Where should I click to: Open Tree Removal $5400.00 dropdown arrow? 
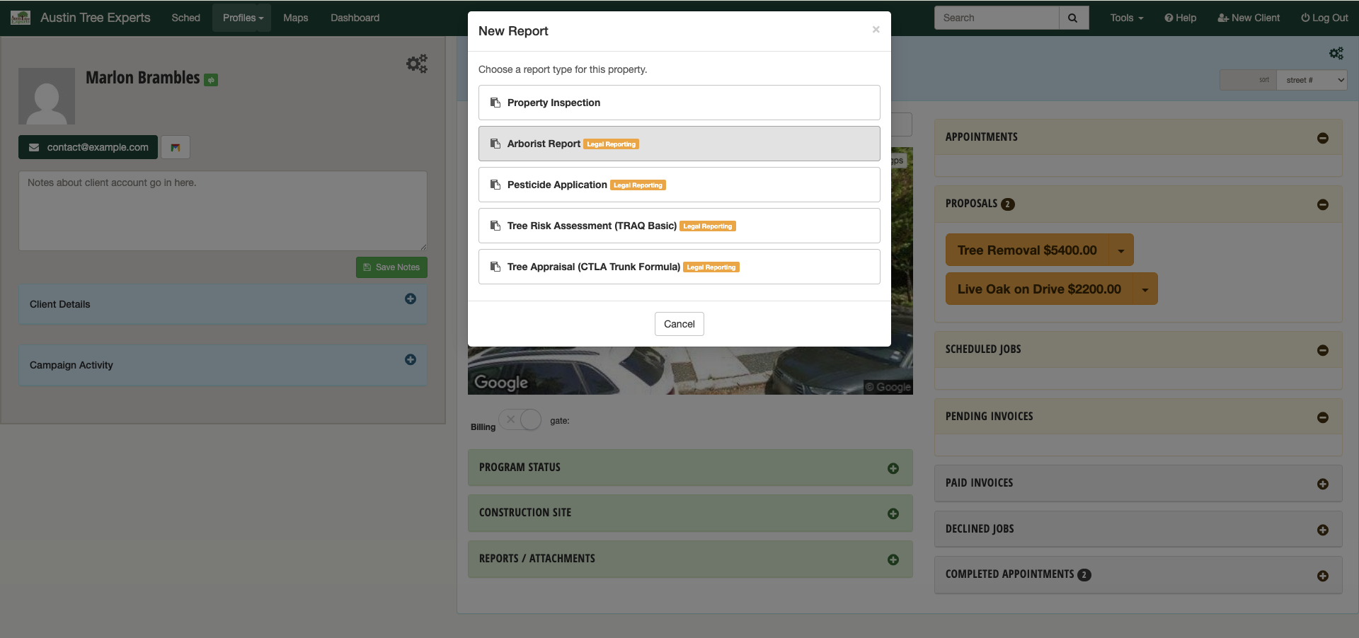(1121, 250)
